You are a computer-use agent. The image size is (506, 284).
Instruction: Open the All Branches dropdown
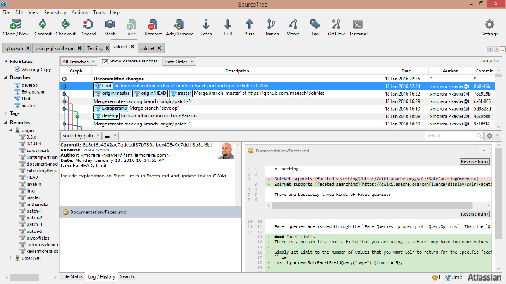point(79,62)
